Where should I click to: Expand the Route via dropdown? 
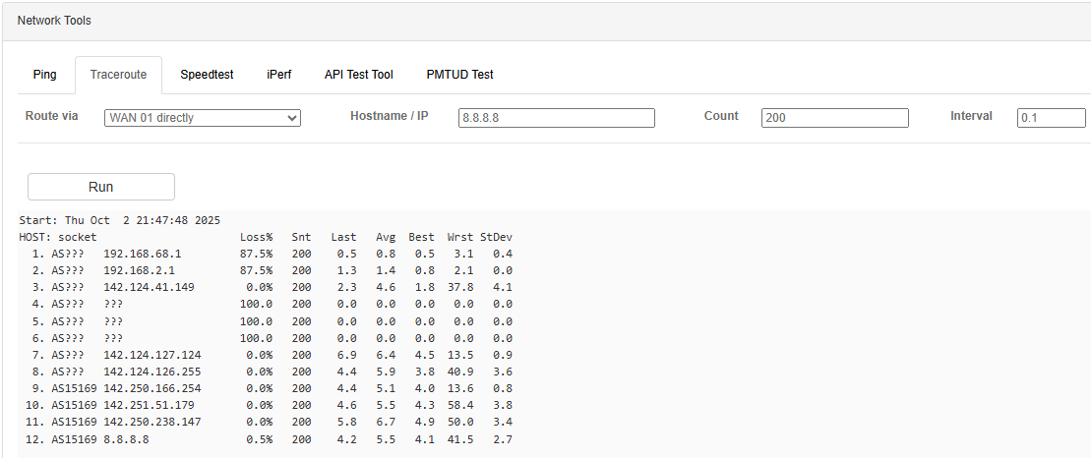(x=202, y=118)
